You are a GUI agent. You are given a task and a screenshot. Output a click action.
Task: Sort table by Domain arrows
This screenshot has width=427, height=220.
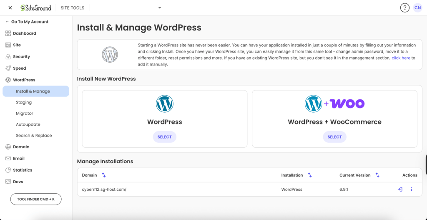coord(104,175)
